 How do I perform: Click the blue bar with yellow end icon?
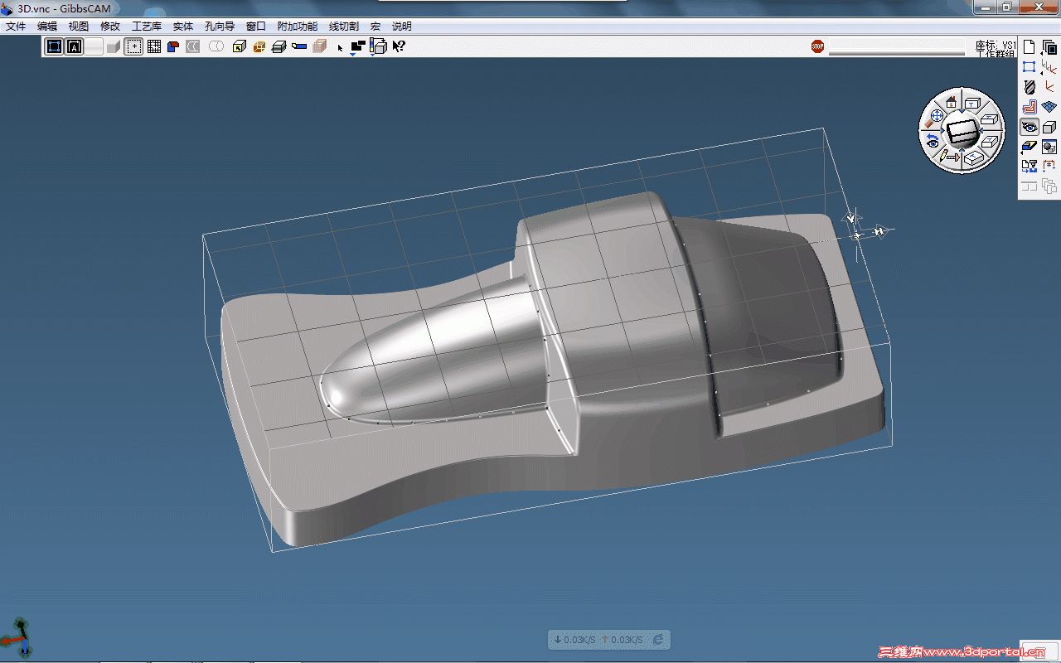(x=299, y=46)
